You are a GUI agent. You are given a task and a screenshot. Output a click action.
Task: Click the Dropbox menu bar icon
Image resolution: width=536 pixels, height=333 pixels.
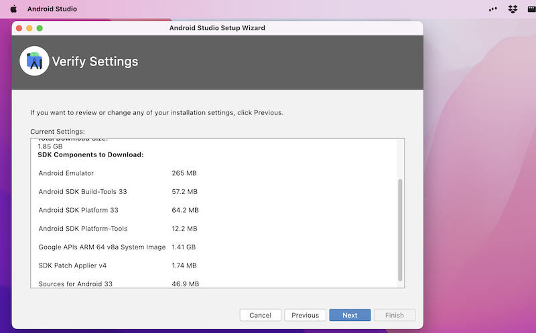tap(513, 9)
